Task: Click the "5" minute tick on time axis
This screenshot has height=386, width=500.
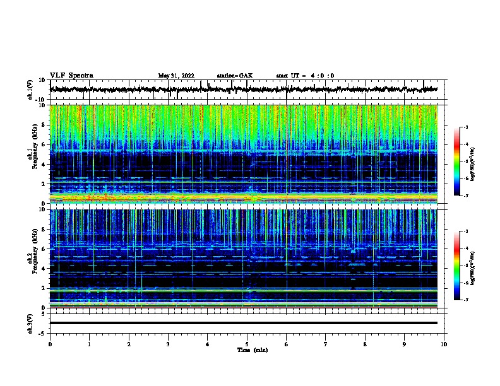Action: [247, 344]
